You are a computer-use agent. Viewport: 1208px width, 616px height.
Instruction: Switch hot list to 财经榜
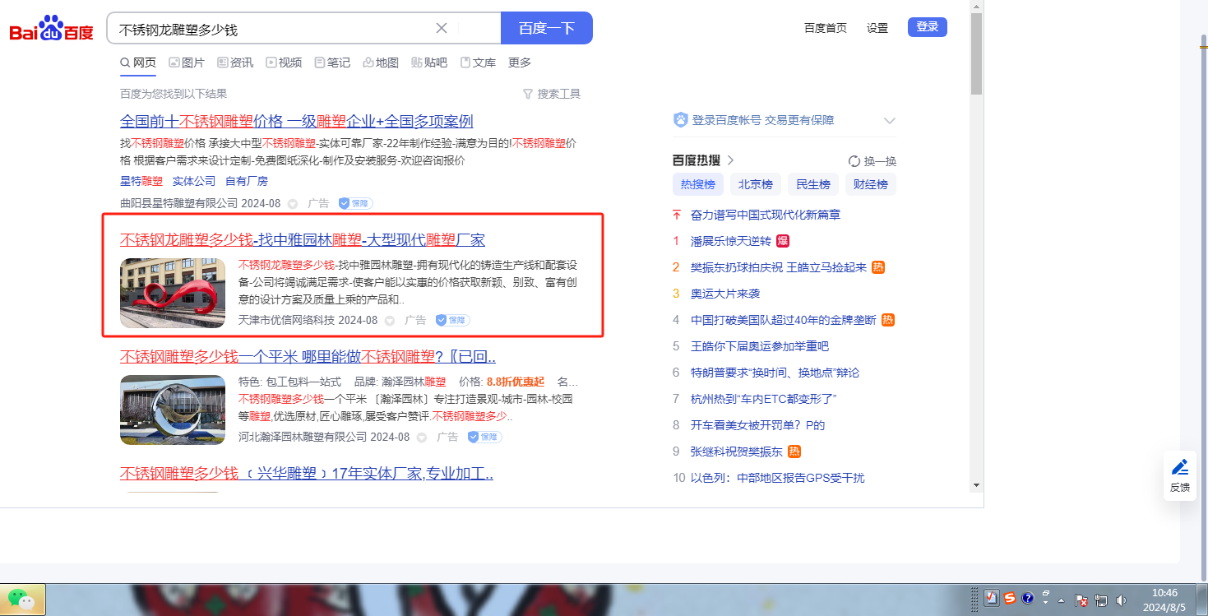pyautogui.click(x=871, y=184)
